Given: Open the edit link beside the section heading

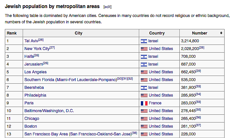Looking at the screenshot, I should tap(108, 7).
